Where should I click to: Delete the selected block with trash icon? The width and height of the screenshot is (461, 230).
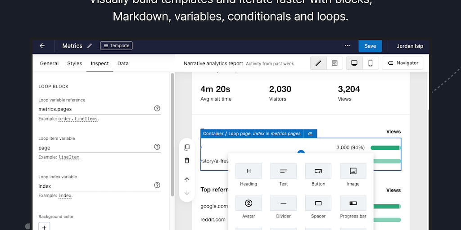187,160
